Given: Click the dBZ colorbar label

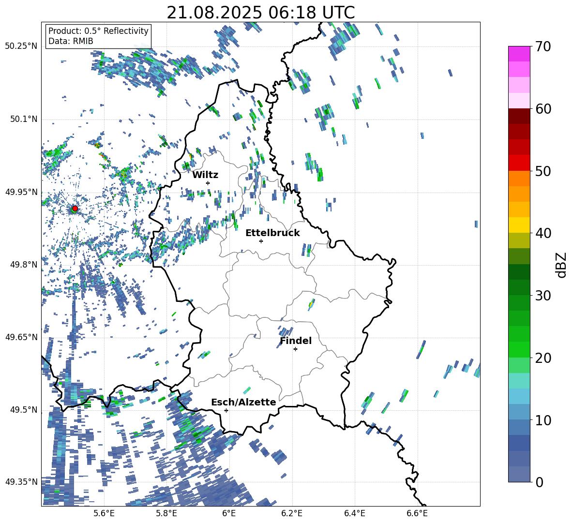Looking at the screenshot, I should click(x=561, y=265).
